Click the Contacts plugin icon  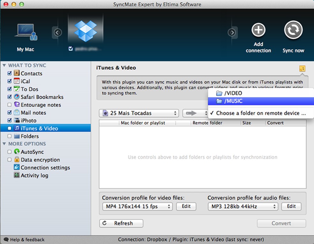[x=17, y=73]
